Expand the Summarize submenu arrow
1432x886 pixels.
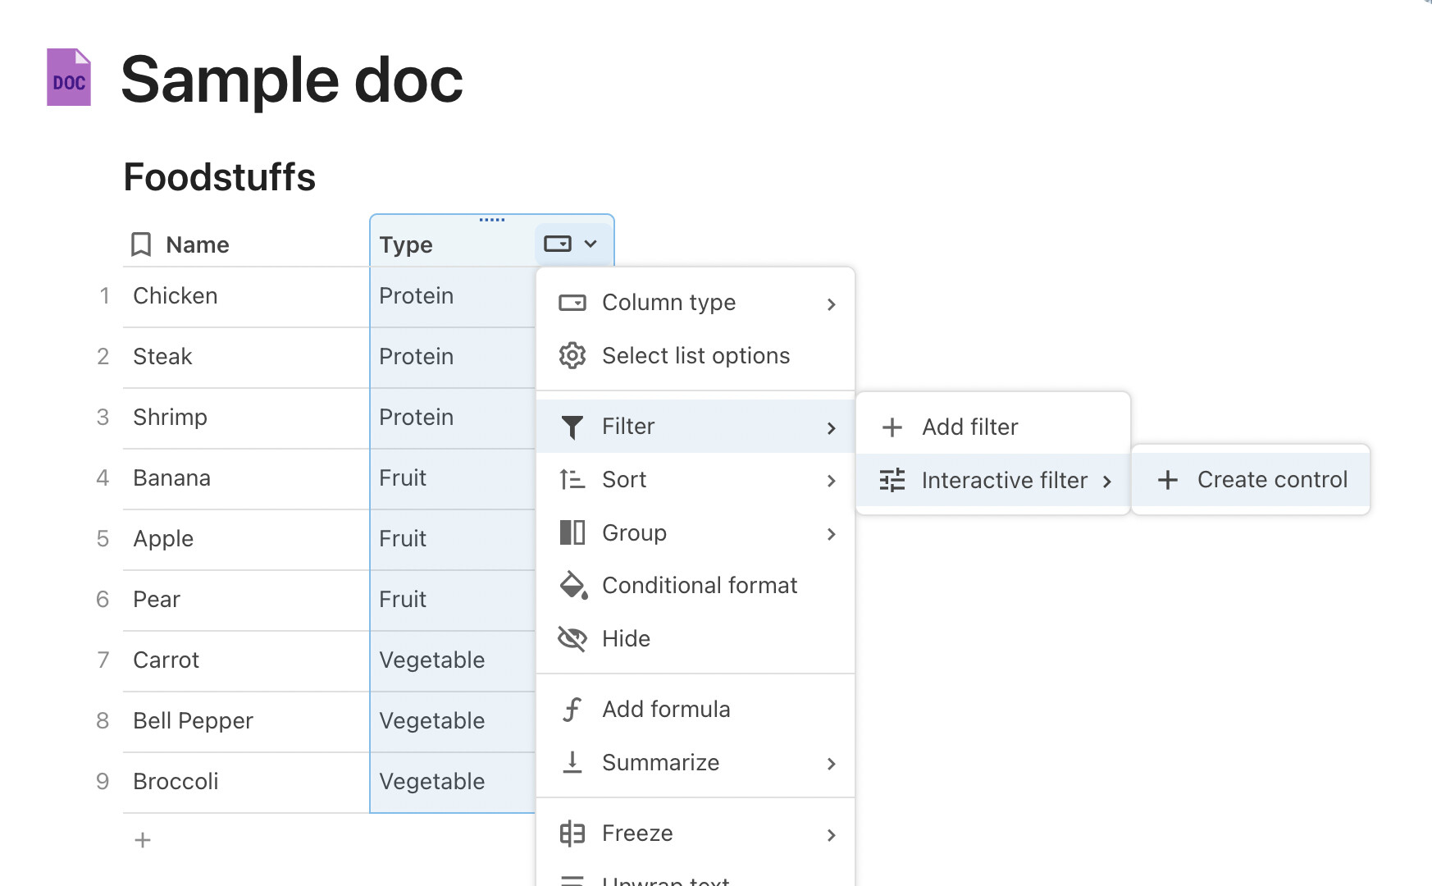(831, 764)
